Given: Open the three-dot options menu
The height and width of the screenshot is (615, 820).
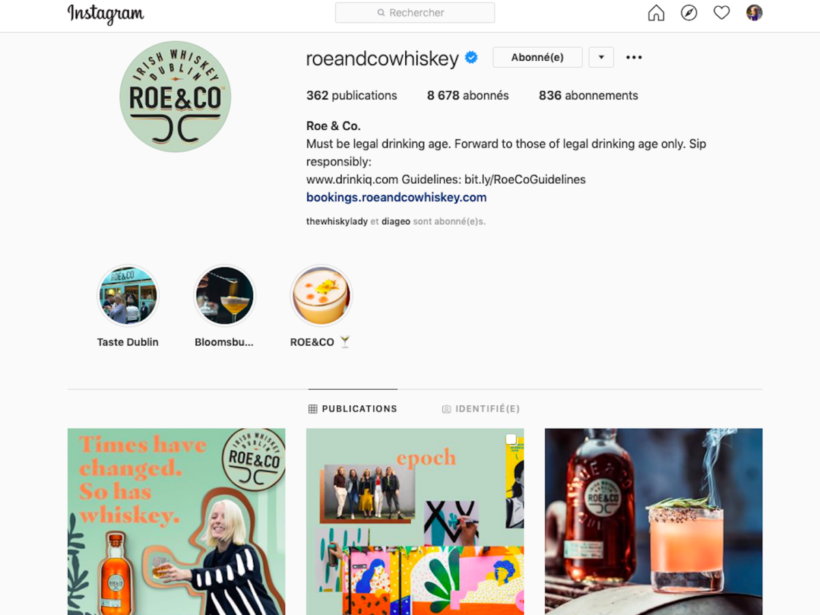Looking at the screenshot, I should (x=634, y=57).
